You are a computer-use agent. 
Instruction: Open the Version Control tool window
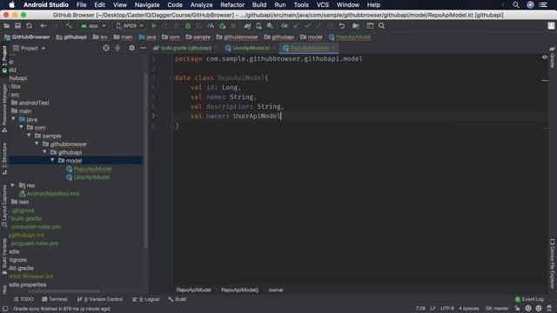(100, 299)
